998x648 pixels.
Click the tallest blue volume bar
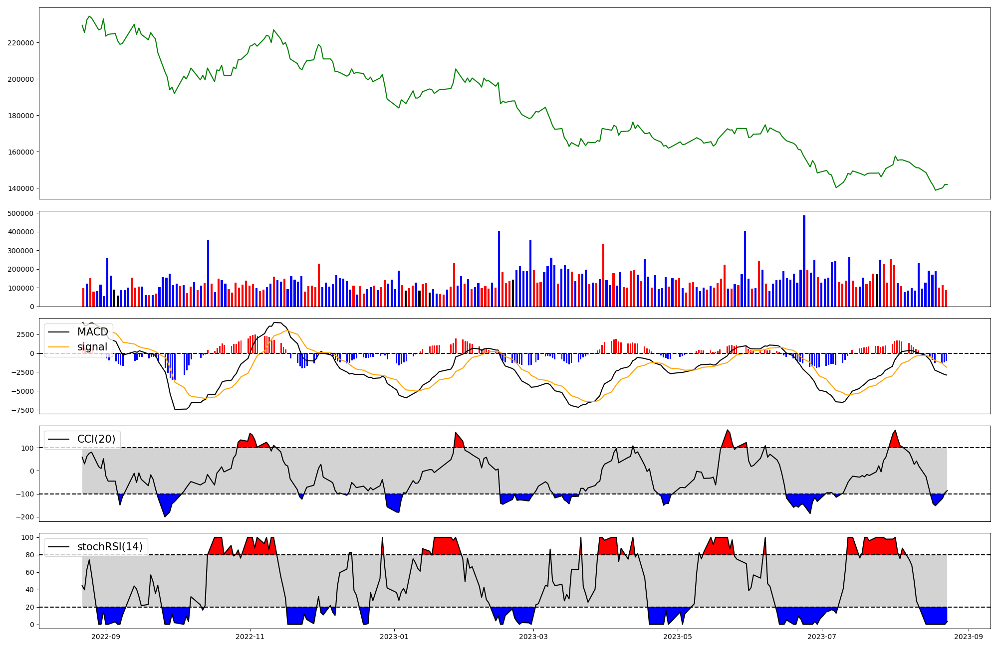(804, 261)
